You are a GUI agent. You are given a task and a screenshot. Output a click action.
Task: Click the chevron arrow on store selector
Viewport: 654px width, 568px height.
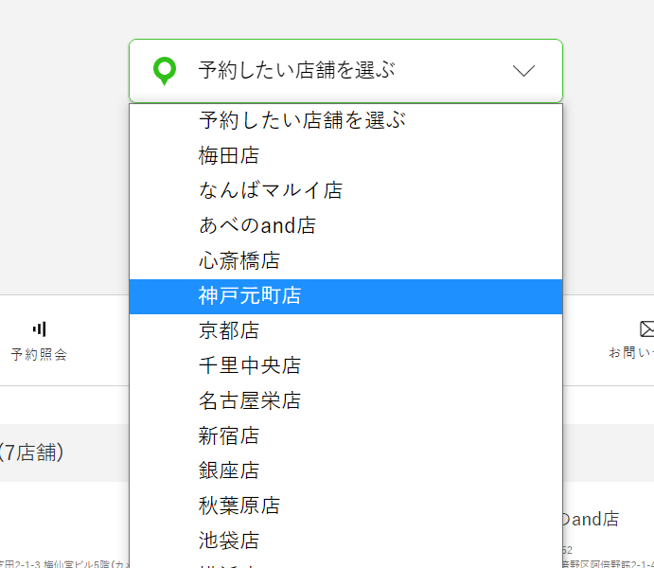[x=523, y=71]
